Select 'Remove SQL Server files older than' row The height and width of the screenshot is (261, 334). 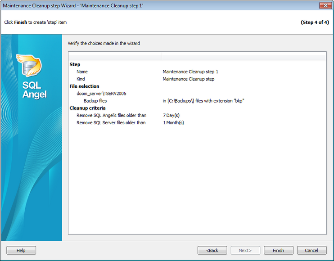tap(111, 122)
